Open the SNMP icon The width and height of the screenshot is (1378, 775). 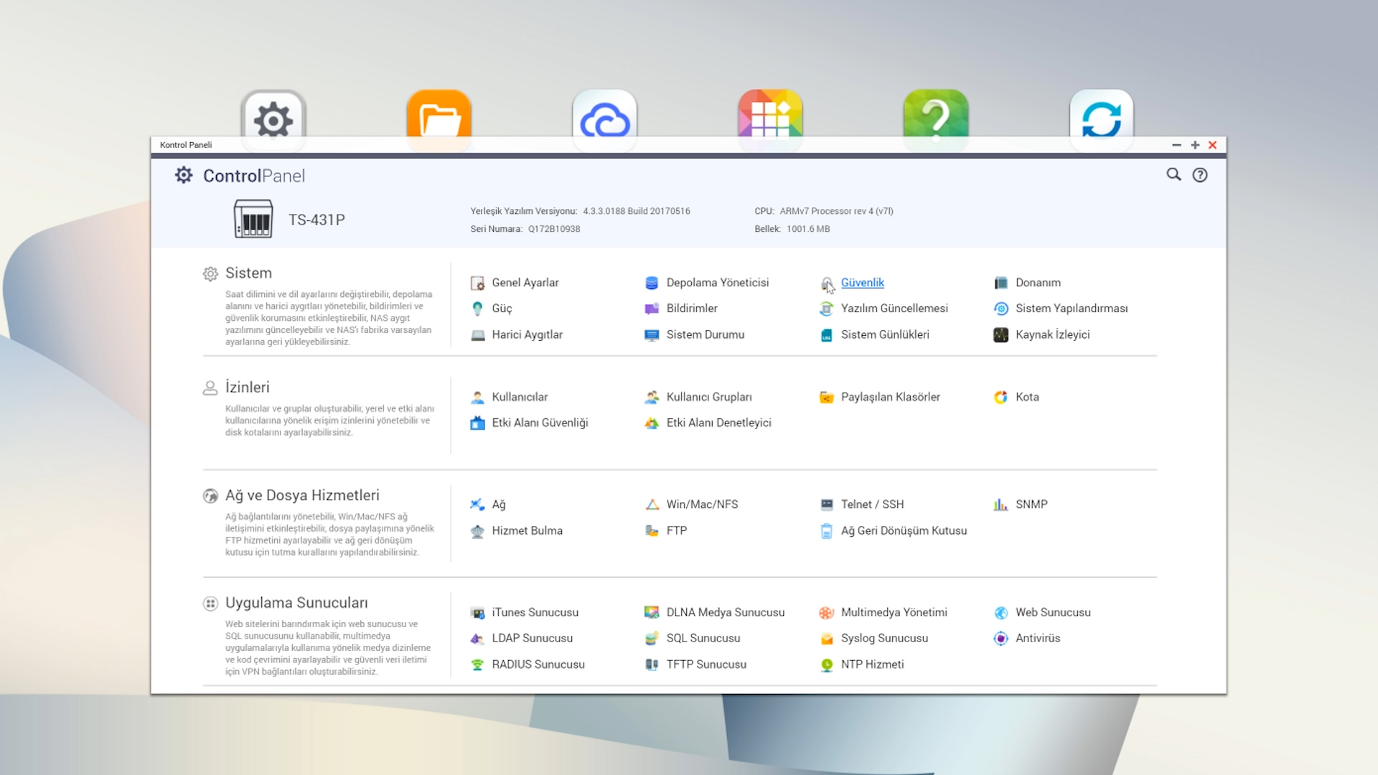(1000, 505)
